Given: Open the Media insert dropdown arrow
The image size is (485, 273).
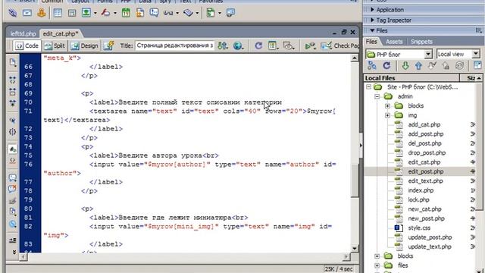Looking at the screenshot, I should tap(114, 13).
